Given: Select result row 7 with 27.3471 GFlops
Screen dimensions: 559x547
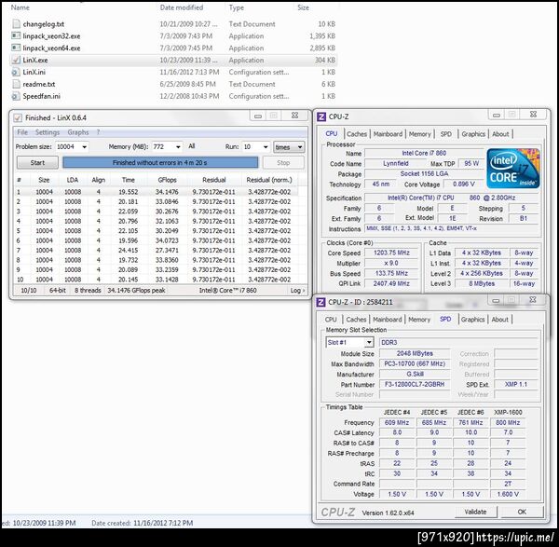Looking at the screenshot, I should 157,251.
